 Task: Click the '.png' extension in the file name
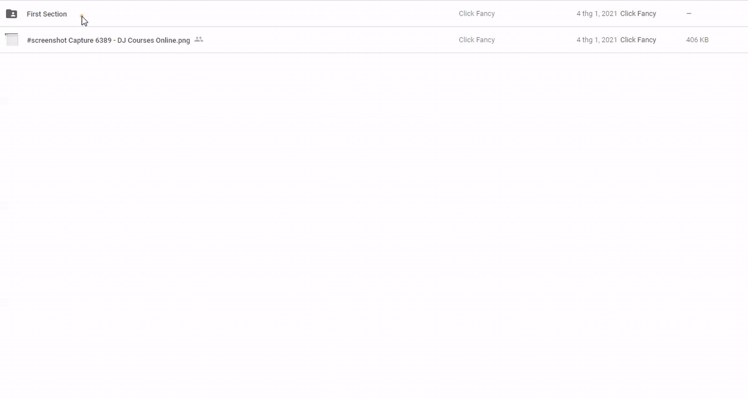pos(183,40)
